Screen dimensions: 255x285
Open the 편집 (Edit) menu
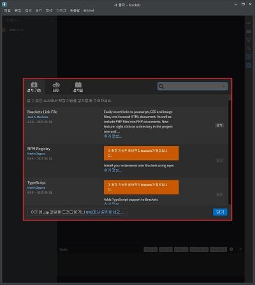tap(18, 10)
